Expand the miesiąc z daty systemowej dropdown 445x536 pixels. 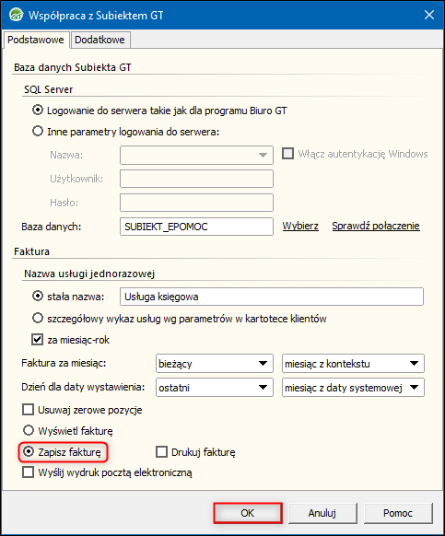click(353, 388)
